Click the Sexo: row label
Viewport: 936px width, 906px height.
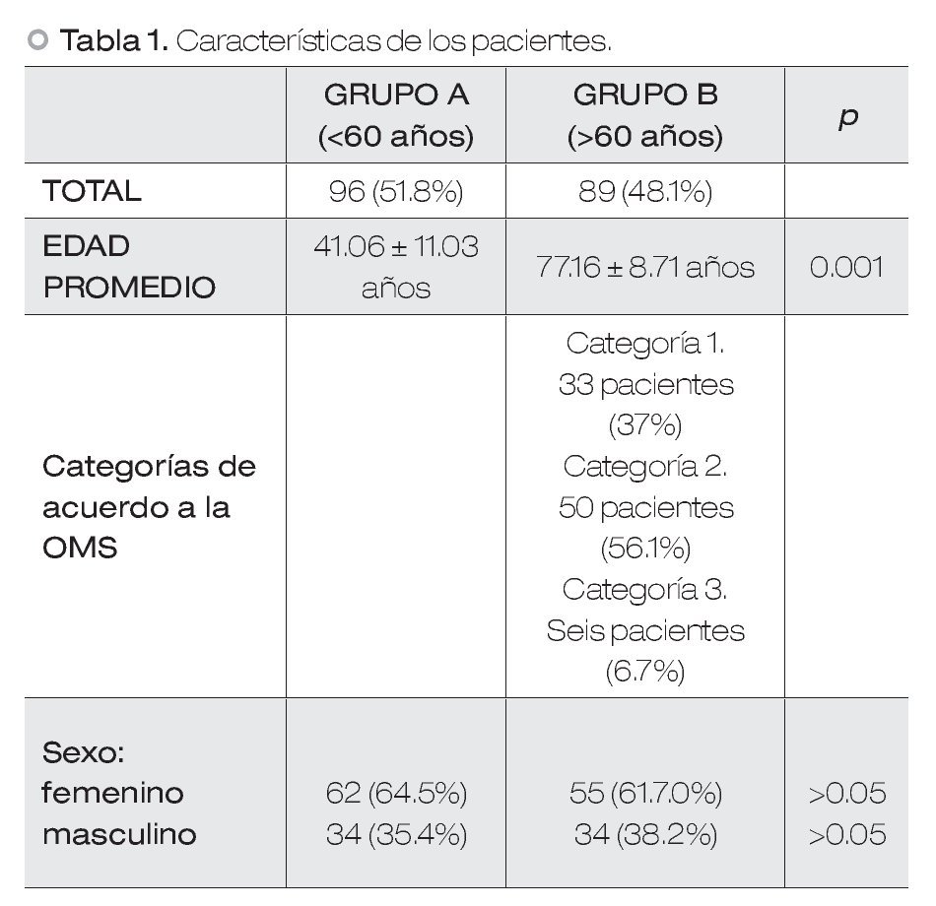point(84,752)
